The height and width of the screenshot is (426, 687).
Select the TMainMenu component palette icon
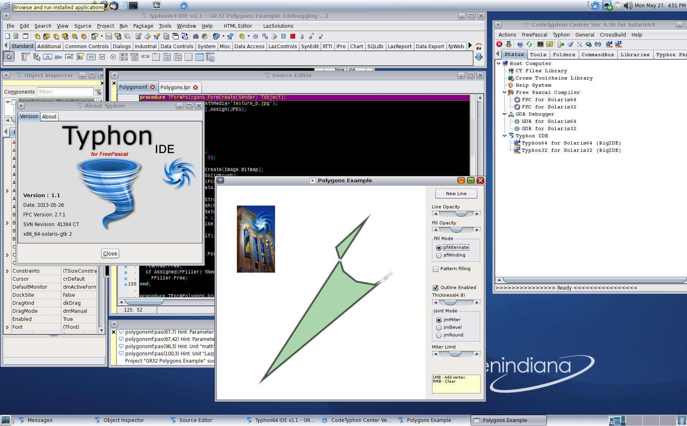coord(25,57)
